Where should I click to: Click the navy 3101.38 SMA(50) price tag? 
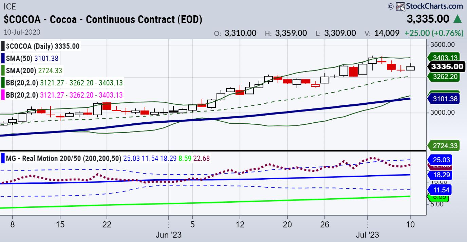click(445, 99)
